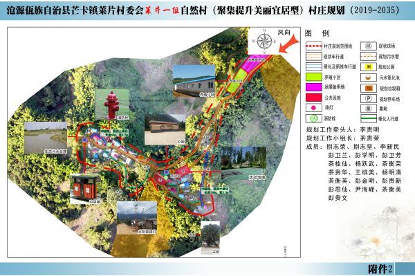Viewport: 415px width, 276px height.
Task: Click member name 彭卫兰
Action: click(338, 156)
